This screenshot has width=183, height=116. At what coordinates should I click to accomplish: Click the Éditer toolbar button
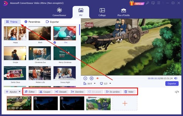point(30,92)
